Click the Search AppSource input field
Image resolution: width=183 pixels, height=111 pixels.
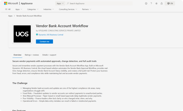pyautogui.click(x=100, y=3)
